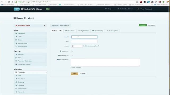
Task: Click the Shipping truck sidebar icon
Action: pos(16,82)
